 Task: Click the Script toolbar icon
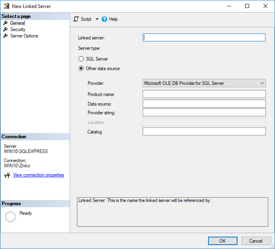tap(76, 19)
